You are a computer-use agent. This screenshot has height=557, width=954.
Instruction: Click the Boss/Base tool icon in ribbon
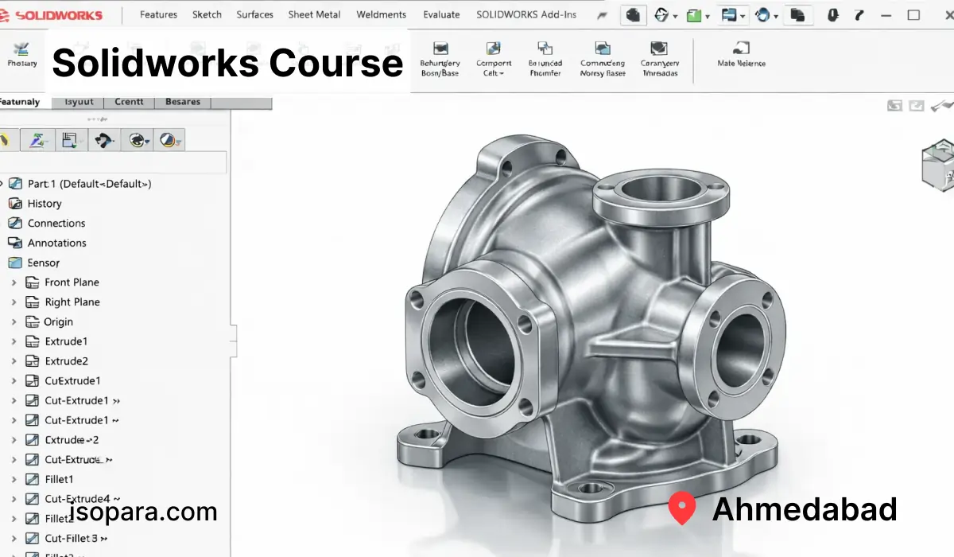coord(440,49)
